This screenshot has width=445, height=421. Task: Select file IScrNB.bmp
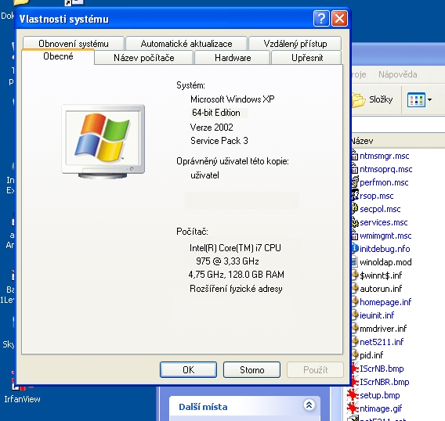coord(382,369)
